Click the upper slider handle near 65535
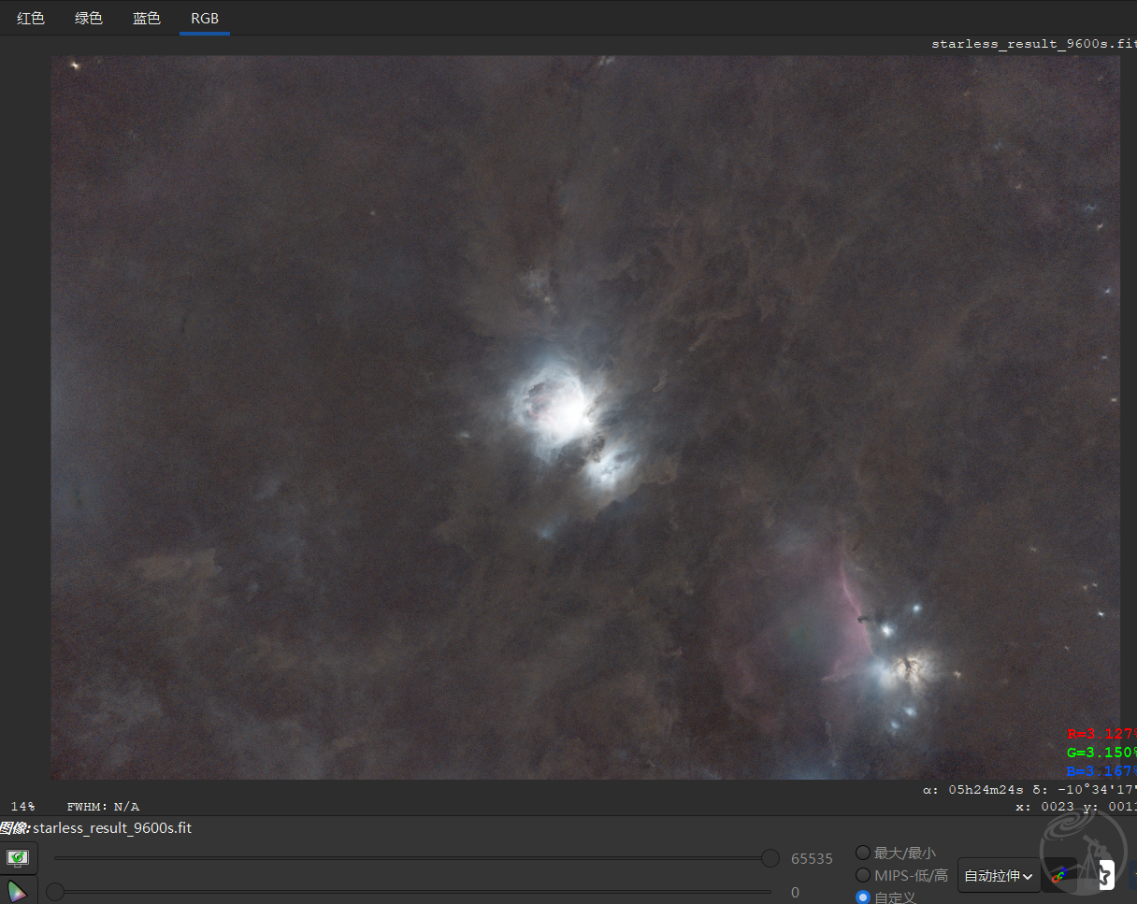 [770, 858]
